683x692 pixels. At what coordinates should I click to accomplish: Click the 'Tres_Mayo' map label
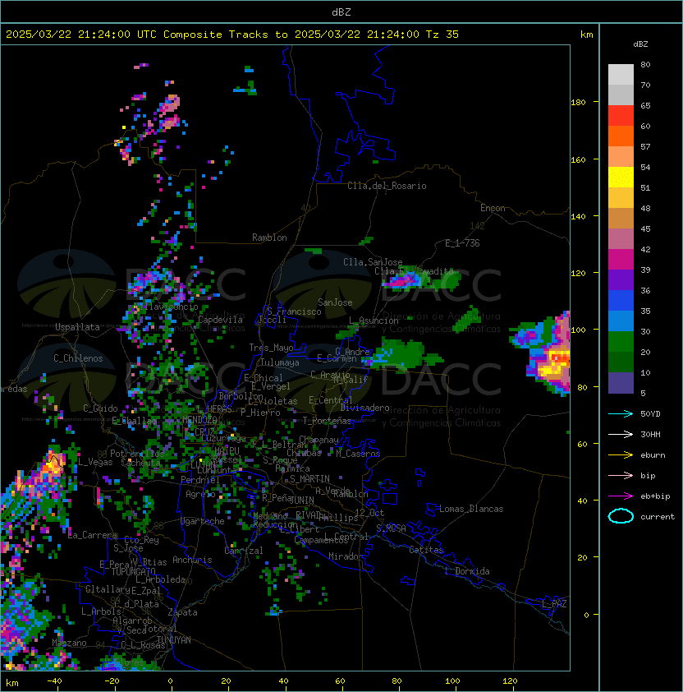tap(271, 348)
